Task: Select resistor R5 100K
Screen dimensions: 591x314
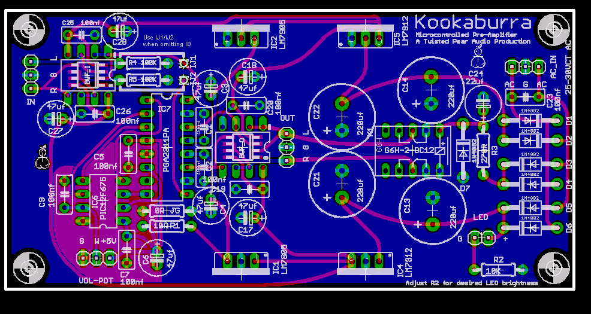Action: point(144,80)
